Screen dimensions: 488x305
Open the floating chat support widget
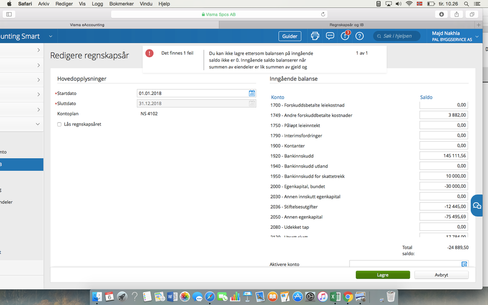click(477, 205)
